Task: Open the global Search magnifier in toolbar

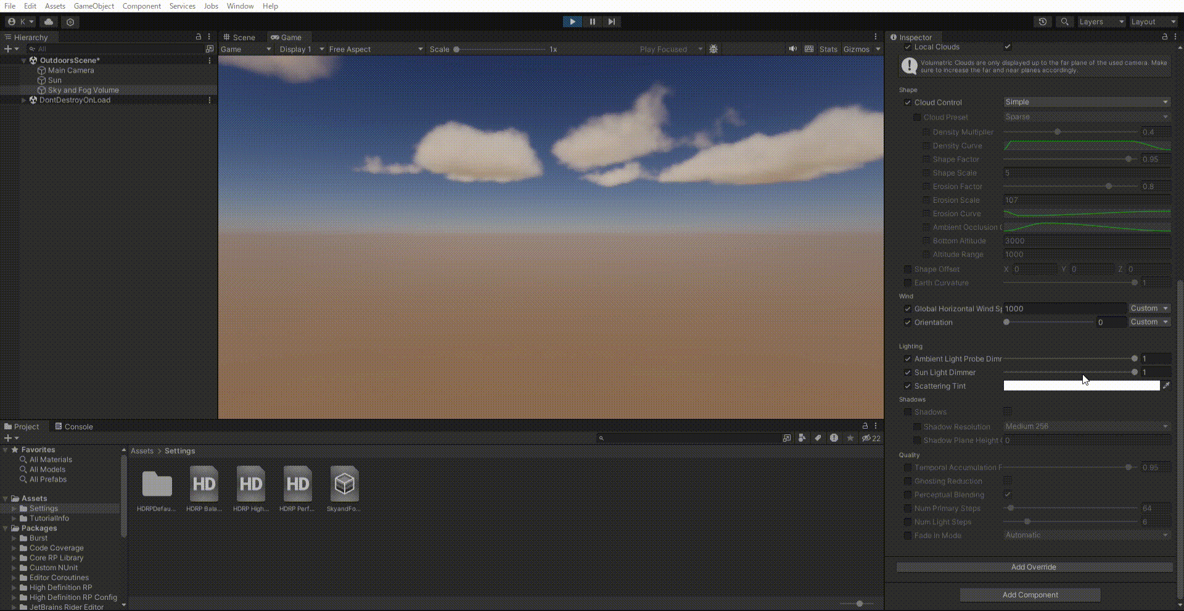Action: [1064, 22]
